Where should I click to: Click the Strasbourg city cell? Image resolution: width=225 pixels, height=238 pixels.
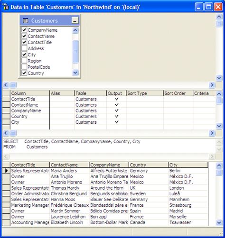(x=188, y=205)
